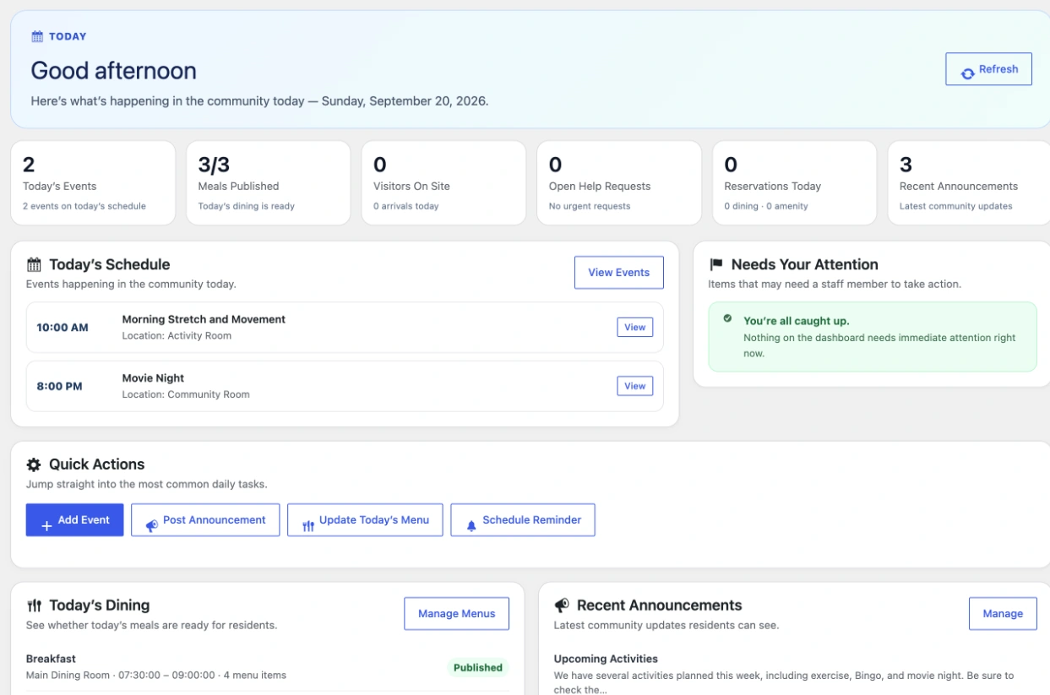This screenshot has width=1050, height=695.
Task: Open View Events in Today's Schedule
Action: pyautogui.click(x=619, y=273)
